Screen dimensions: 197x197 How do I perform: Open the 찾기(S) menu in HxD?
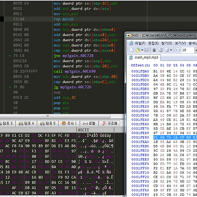(167, 43)
